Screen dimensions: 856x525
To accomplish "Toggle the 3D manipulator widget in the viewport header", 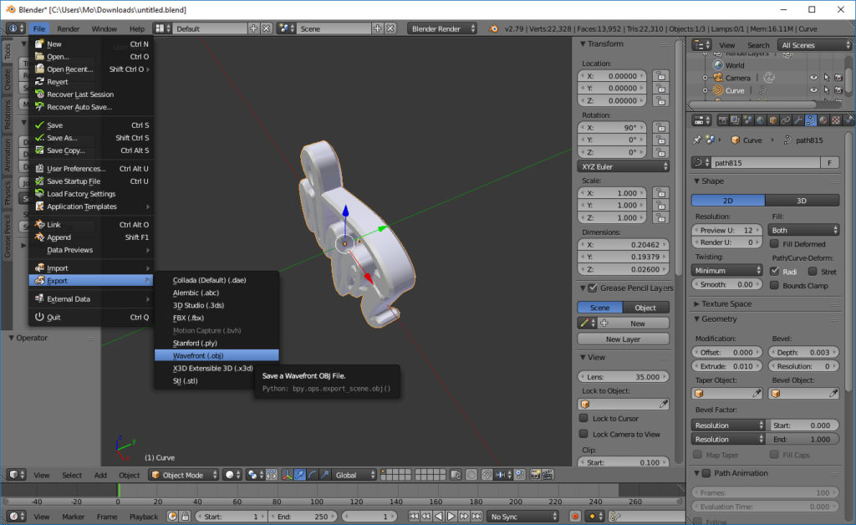I will pyautogui.click(x=288, y=475).
